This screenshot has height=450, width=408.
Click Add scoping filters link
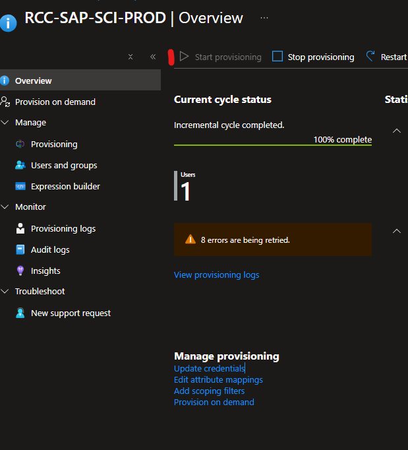pyautogui.click(x=210, y=391)
